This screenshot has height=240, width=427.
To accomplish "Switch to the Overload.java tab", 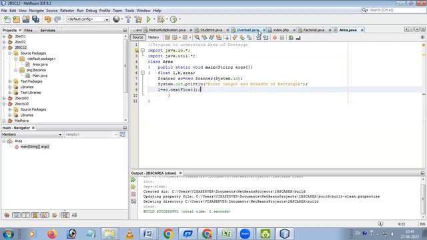I will (248, 30).
